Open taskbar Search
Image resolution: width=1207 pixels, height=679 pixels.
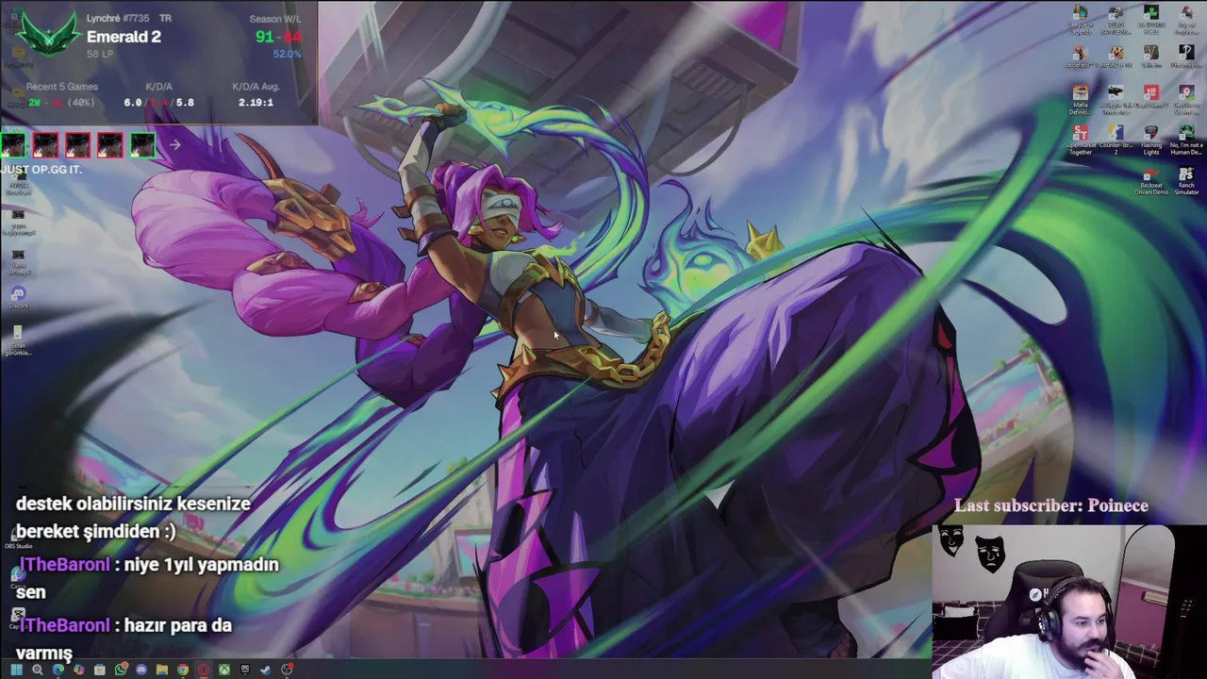click(x=38, y=670)
